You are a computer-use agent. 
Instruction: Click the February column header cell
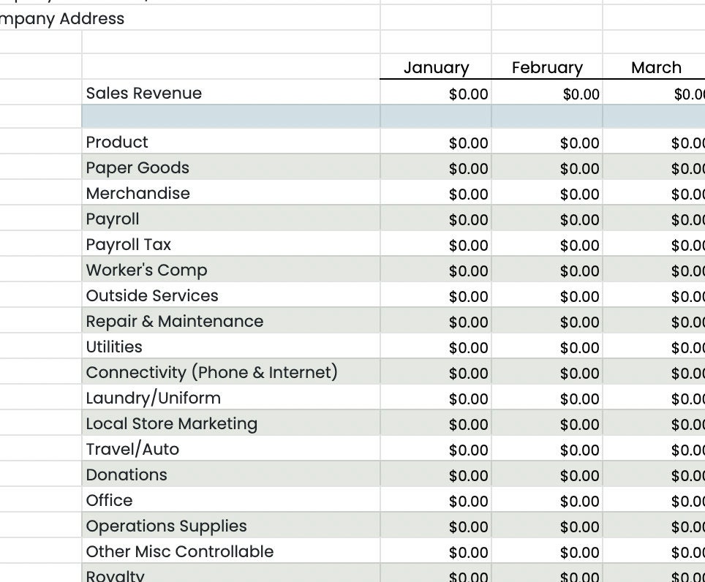pyautogui.click(x=547, y=67)
